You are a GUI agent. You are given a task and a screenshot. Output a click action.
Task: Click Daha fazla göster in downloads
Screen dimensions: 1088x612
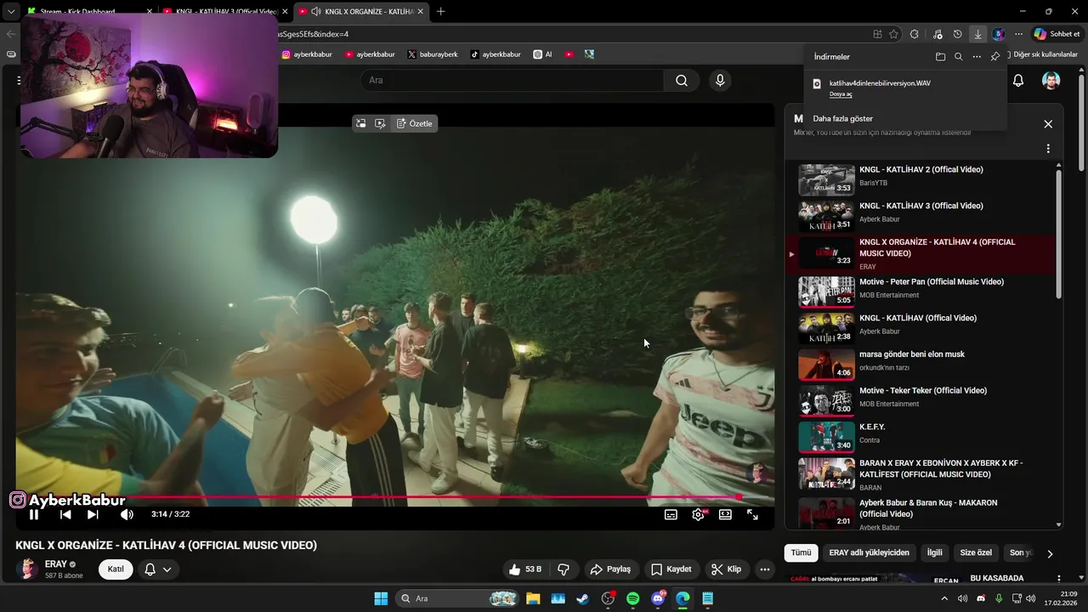click(x=842, y=119)
